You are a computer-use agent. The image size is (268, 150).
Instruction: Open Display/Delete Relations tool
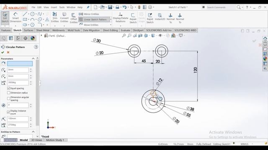tap(120, 17)
